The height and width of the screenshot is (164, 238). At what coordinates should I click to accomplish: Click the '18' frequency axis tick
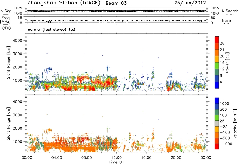pos(20,18)
